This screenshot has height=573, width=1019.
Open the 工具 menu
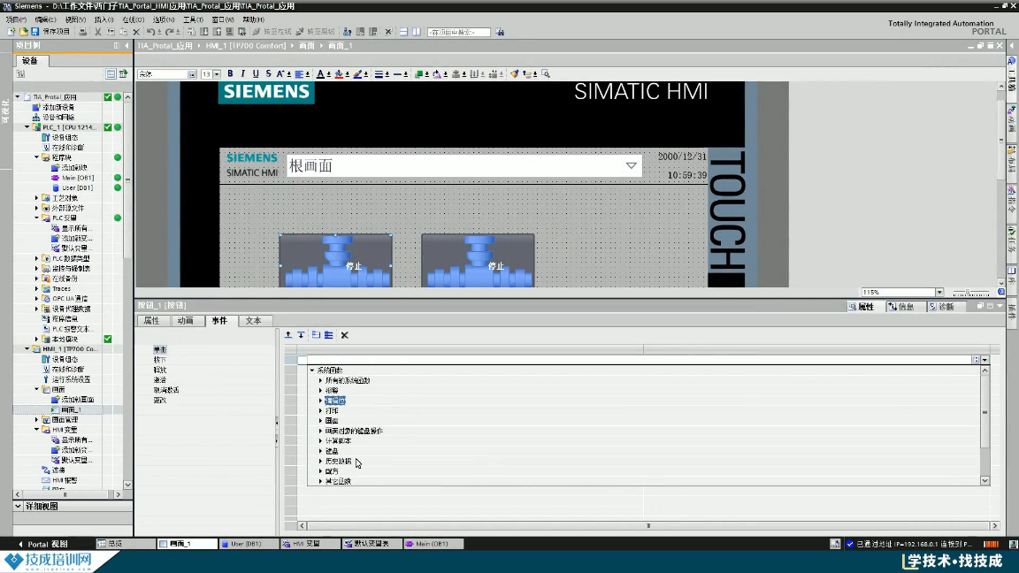coord(193,19)
